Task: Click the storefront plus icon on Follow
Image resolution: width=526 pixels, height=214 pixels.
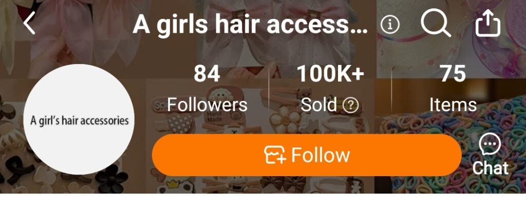Action: pyautogui.click(x=275, y=155)
